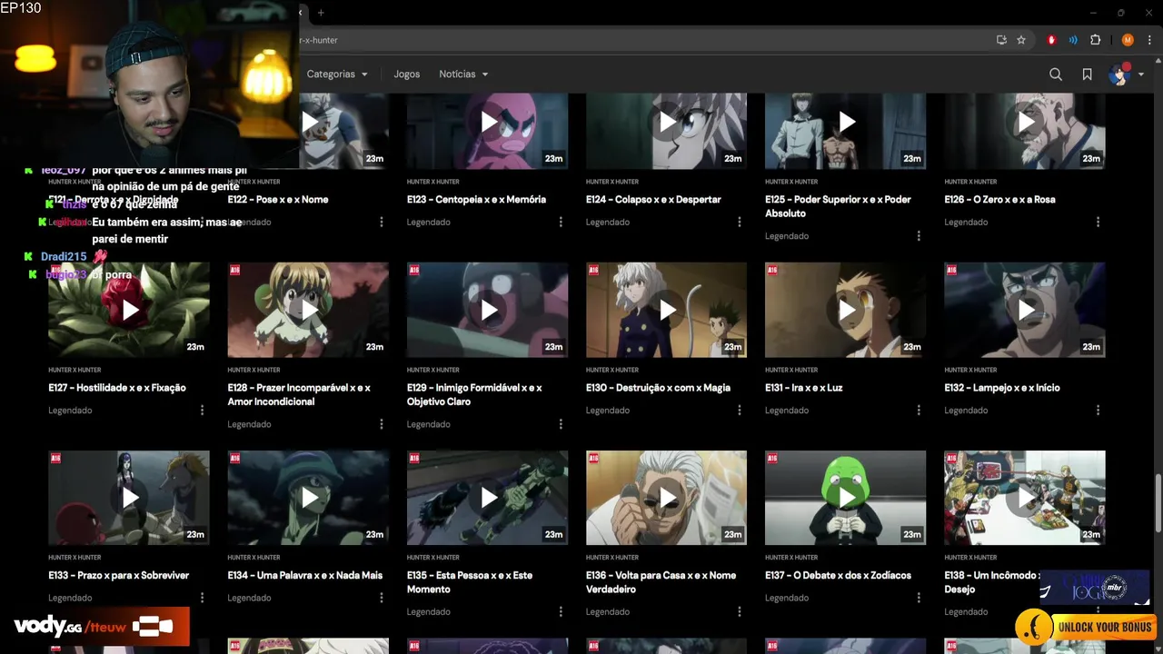Open options menu for E128 Prazer Incomparável
The width and height of the screenshot is (1163, 654).
[382, 424]
